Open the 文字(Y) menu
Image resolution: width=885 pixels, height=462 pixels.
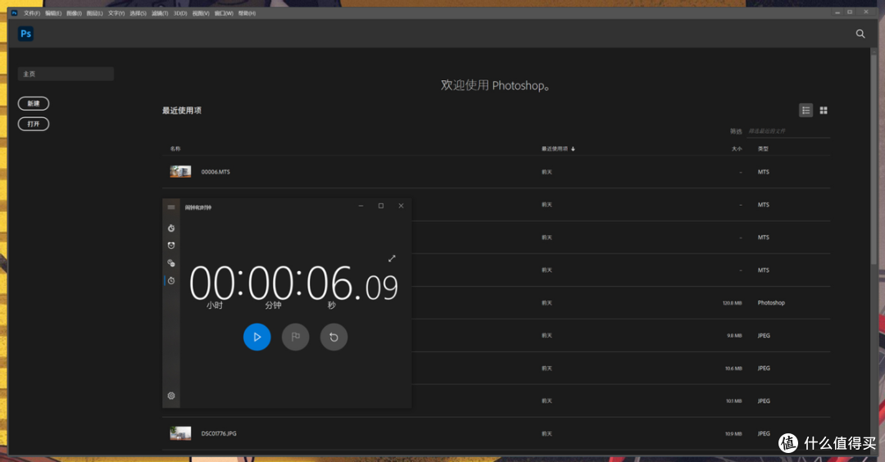[x=116, y=13]
